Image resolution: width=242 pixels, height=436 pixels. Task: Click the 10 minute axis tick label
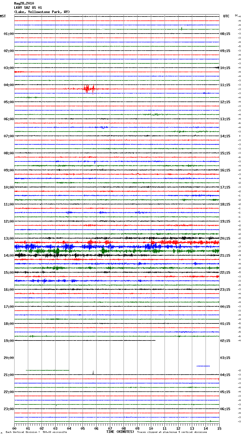pos(151,429)
